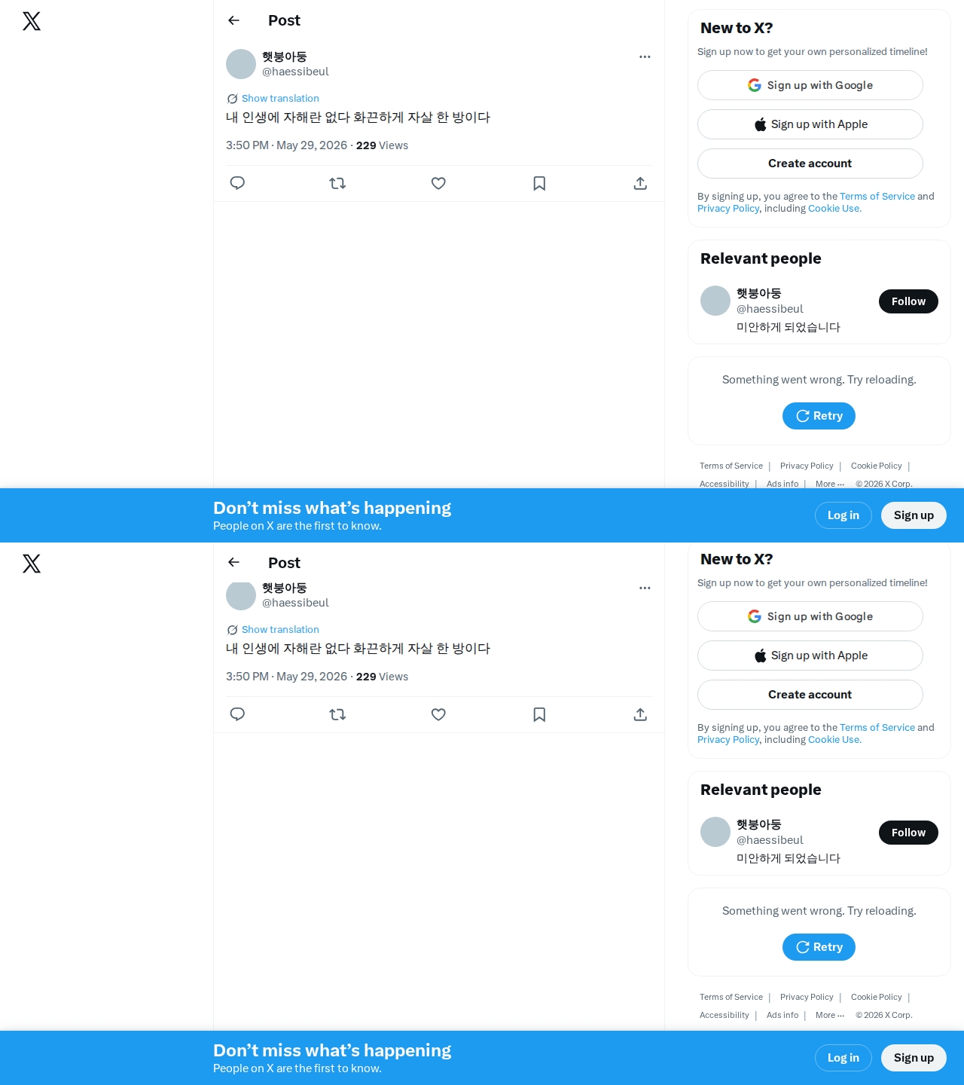The height and width of the screenshot is (1085, 964).
Task: Click the back arrow beside the lower Post title
Action: point(233,562)
